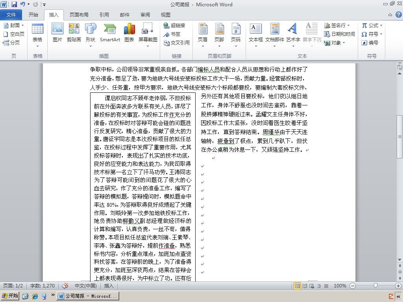Screen dimensions: 403x302
Task: Open the footer (页脚) gallery
Action: point(219,35)
